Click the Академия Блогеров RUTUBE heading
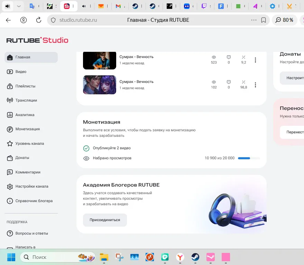The width and height of the screenshot is (304, 265). [121, 185]
